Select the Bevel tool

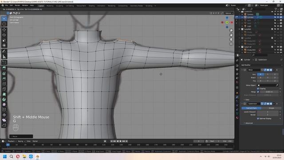click(4, 79)
